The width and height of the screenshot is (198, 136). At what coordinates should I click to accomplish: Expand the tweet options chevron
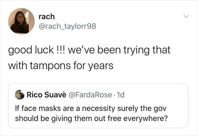[186, 16]
